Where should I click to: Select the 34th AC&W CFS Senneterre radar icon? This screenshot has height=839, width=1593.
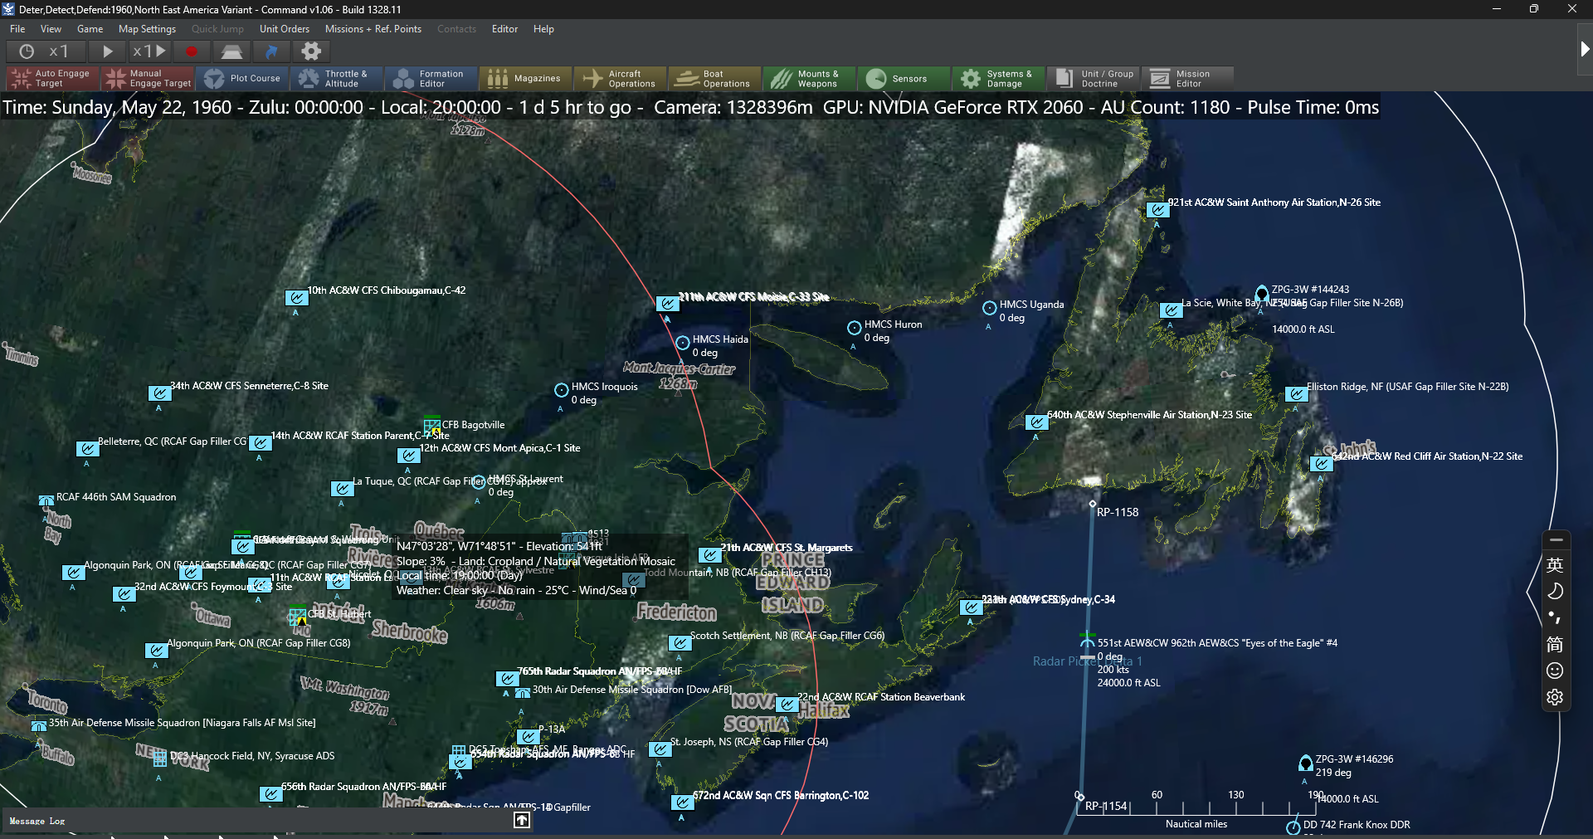pos(159,393)
